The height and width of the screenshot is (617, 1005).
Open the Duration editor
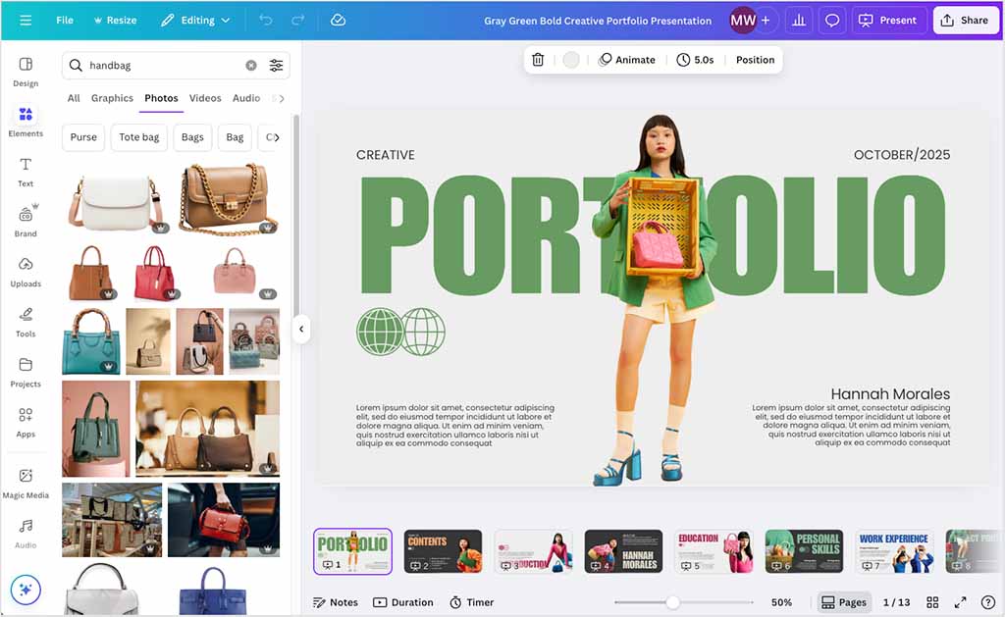403,602
